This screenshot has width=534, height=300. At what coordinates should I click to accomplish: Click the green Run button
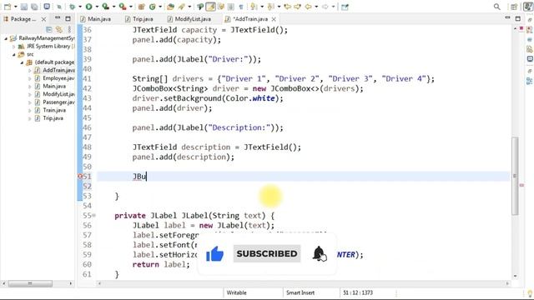pyautogui.click(x=89, y=7)
